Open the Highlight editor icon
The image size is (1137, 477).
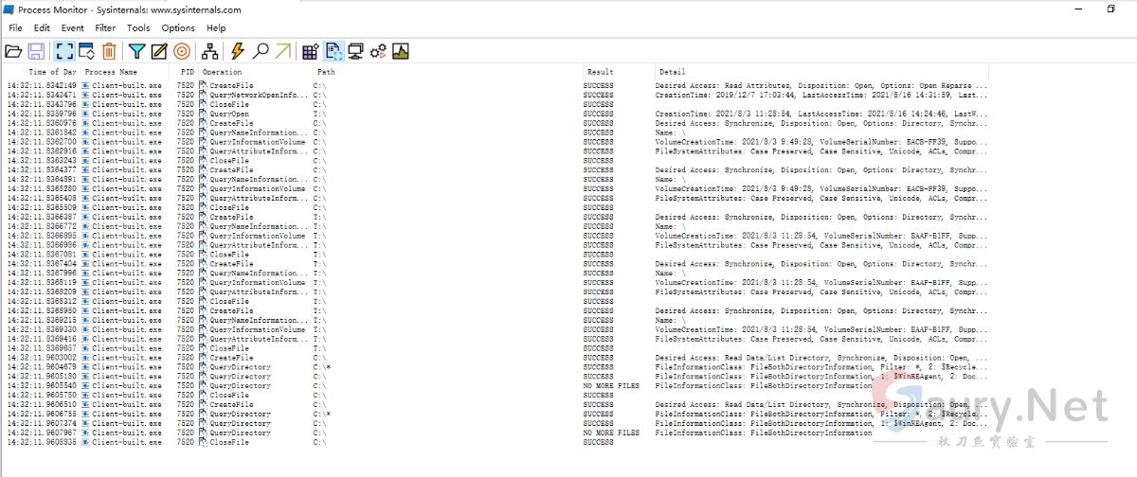click(159, 51)
